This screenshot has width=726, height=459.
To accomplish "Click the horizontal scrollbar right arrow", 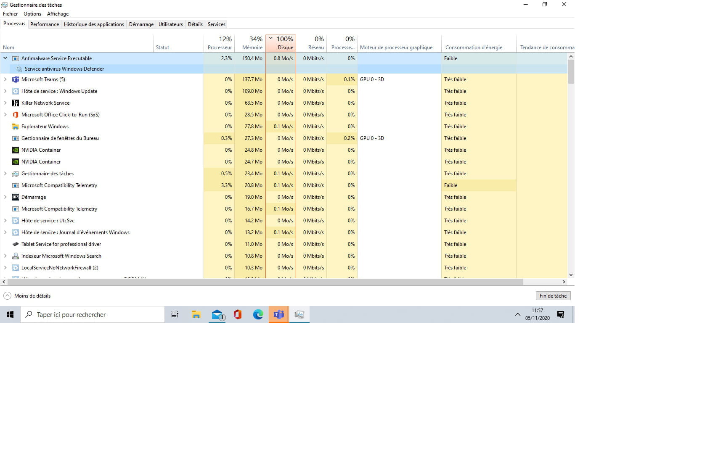I will tap(564, 282).
